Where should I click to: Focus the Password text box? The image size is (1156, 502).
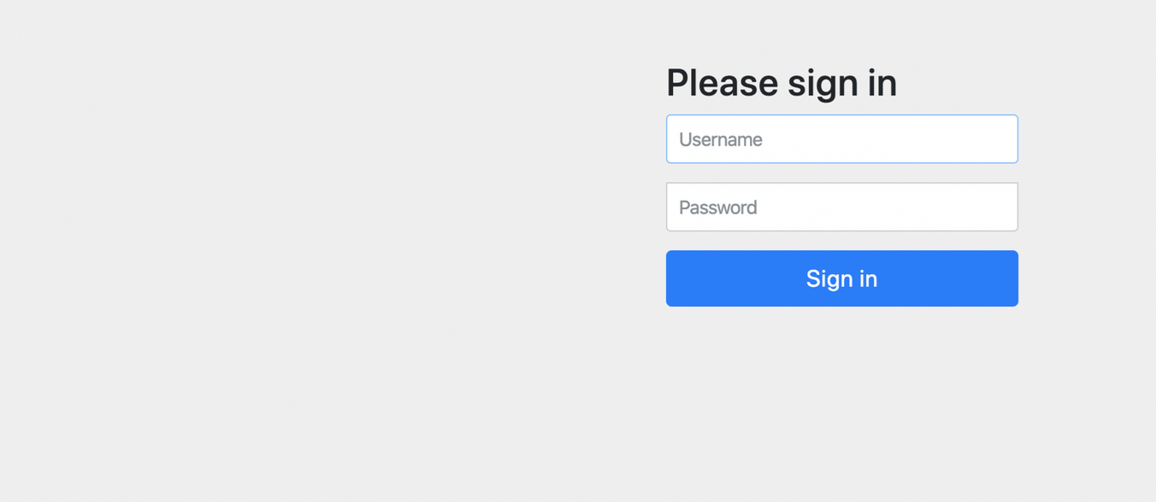[x=841, y=207]
